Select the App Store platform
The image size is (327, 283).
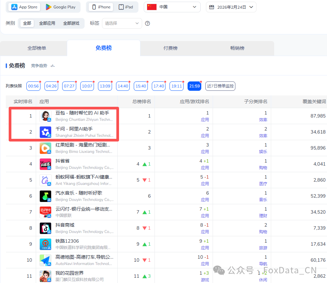[x=24, y=7]
